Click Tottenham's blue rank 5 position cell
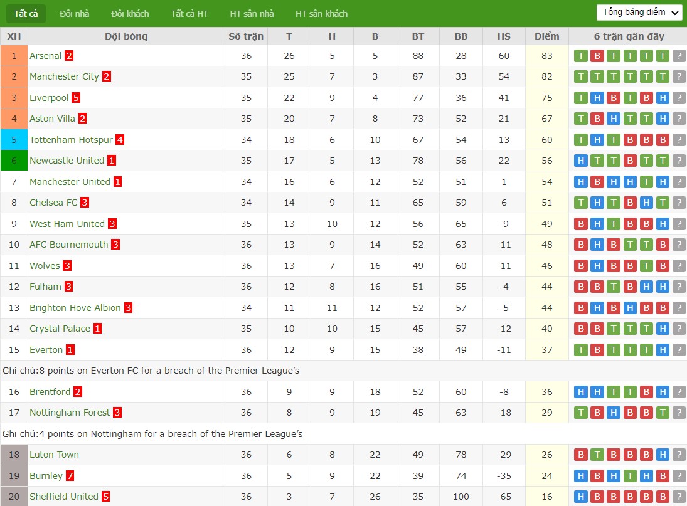The height and width of the screenshot is (506, 687). pyautogui.click(x=14, y=140)
